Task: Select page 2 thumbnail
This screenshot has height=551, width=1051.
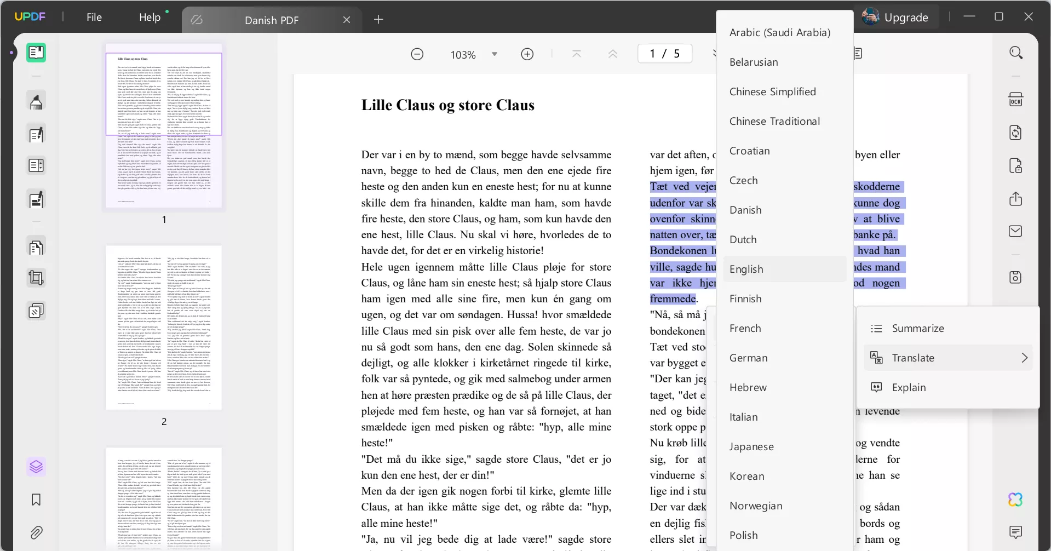Action: 164,328
